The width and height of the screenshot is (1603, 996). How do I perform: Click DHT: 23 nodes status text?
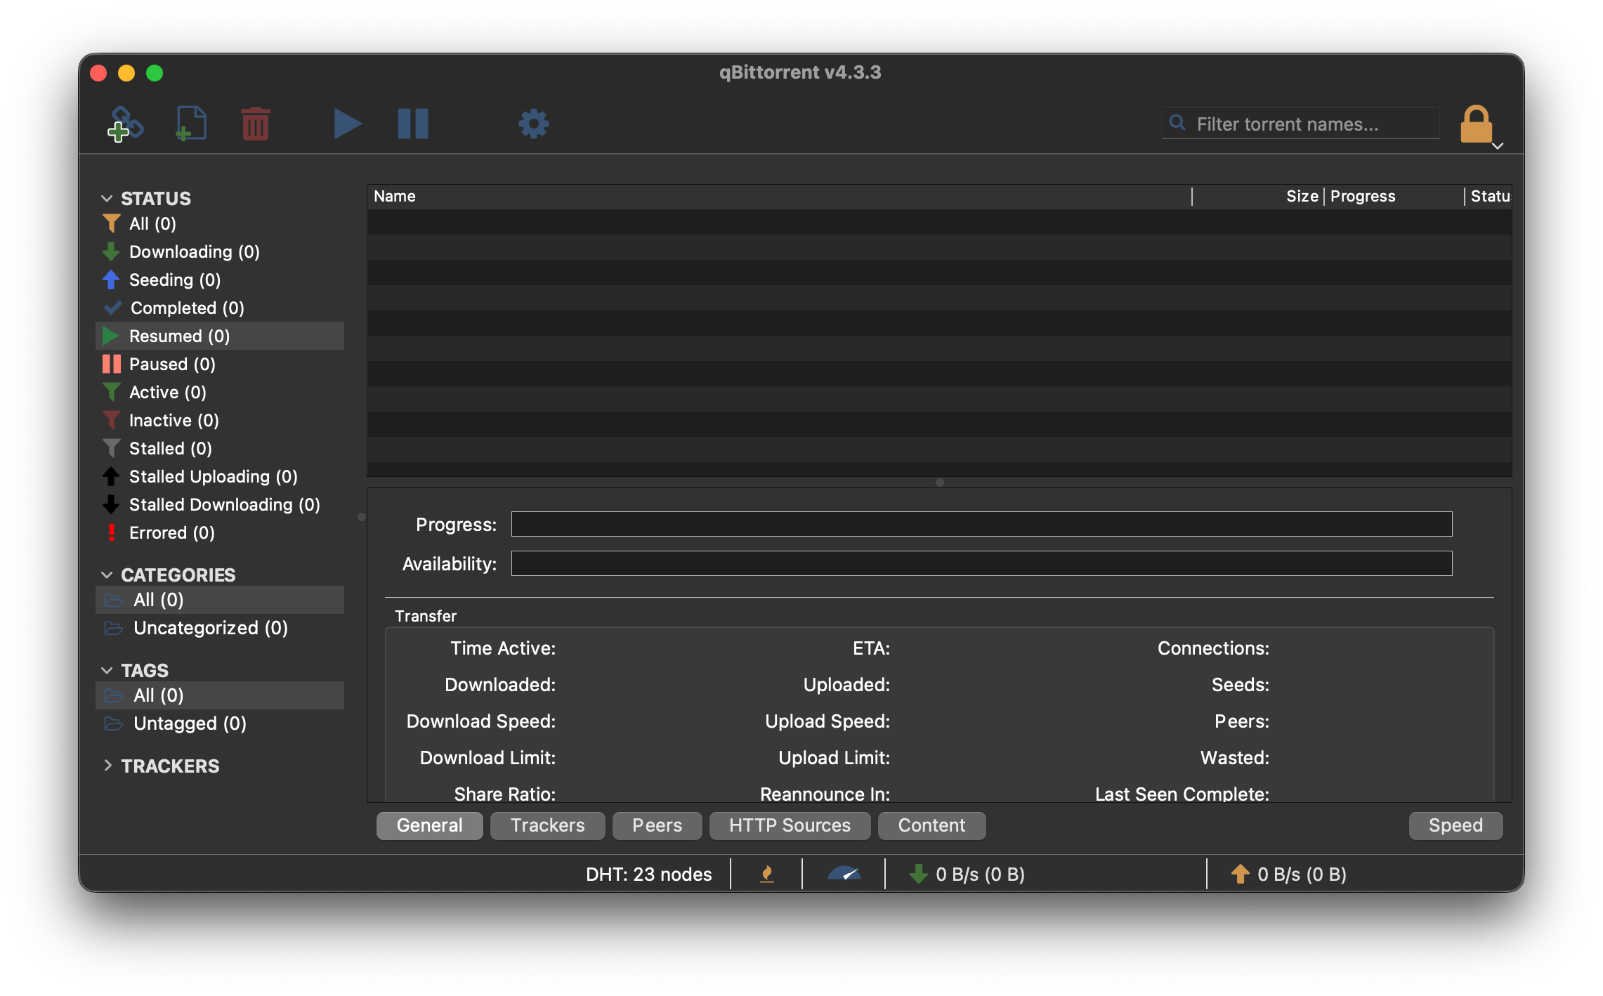pos(648,874)
